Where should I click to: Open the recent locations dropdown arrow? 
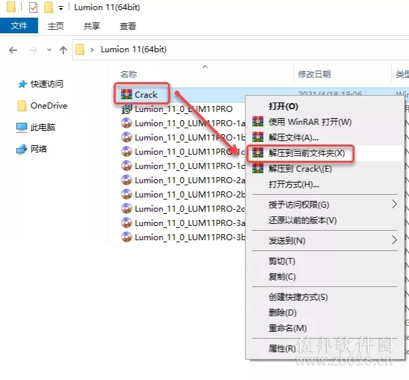tap(49, 50)
